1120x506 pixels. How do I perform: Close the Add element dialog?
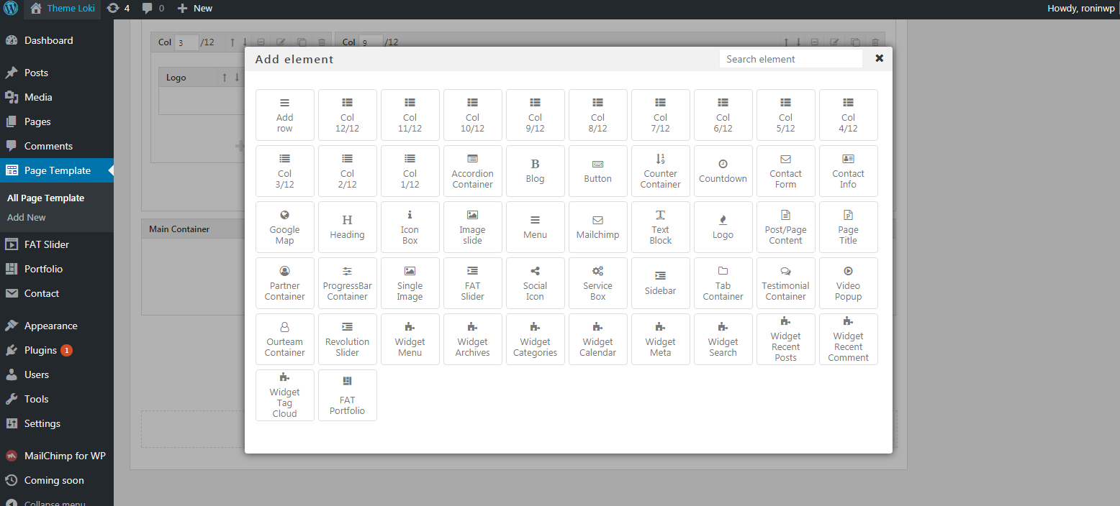[879, 58]
